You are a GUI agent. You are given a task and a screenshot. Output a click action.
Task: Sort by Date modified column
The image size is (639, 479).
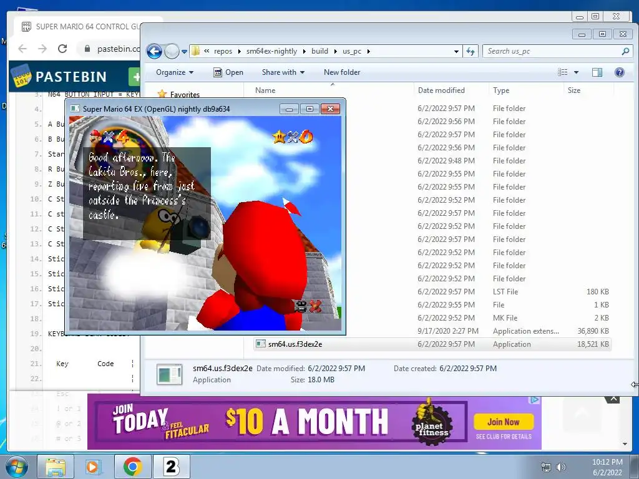tap(441, 90)
